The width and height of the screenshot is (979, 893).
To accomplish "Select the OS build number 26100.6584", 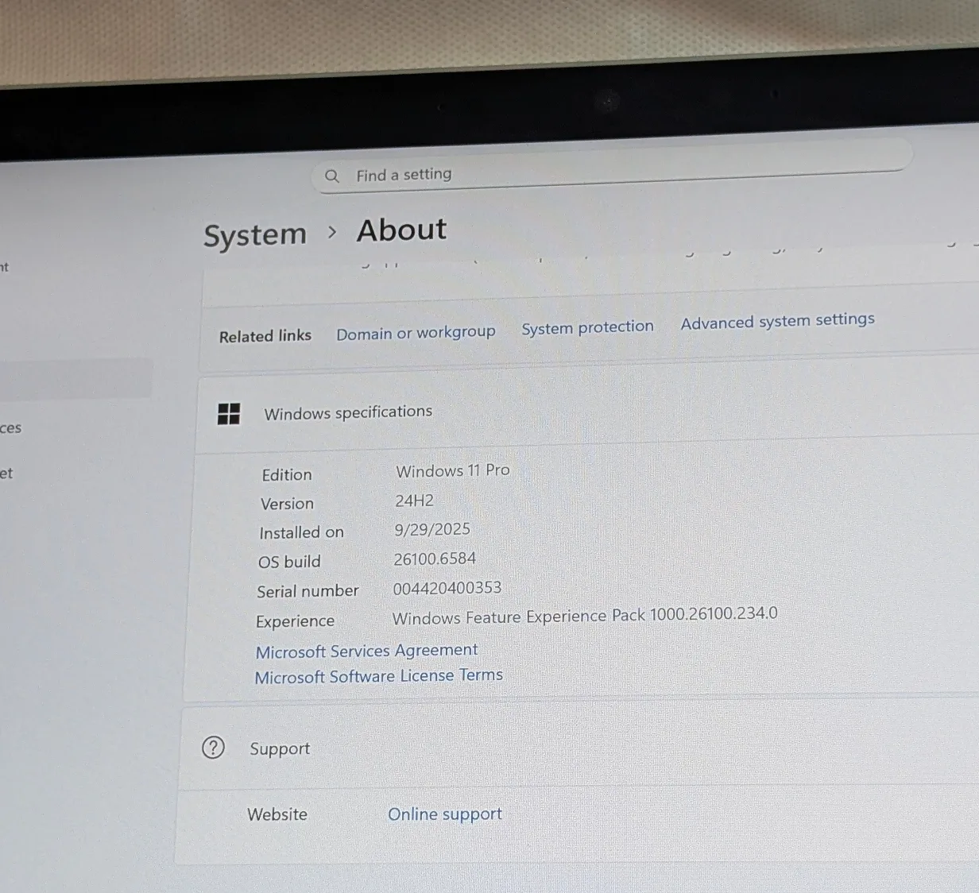I will (435, 559).
